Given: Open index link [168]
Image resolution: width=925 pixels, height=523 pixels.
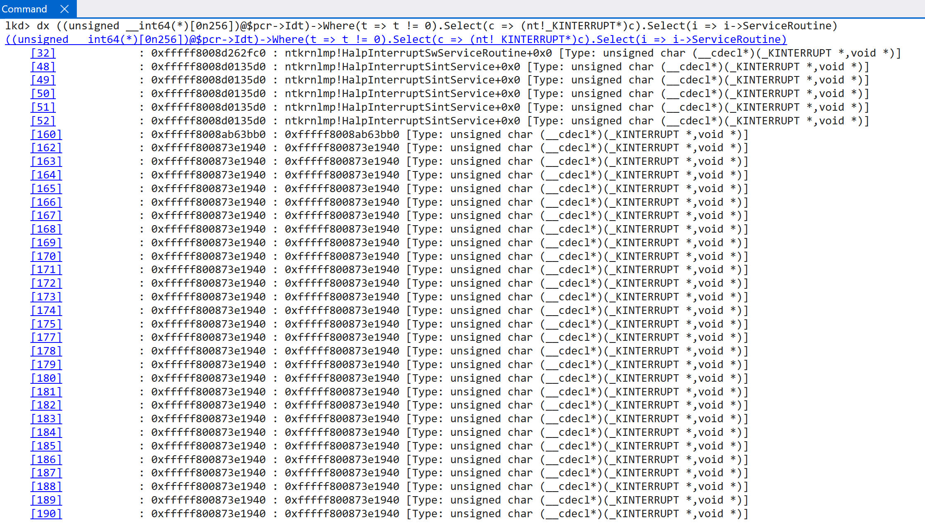Looking at the screenshot, I should [46, 229].
